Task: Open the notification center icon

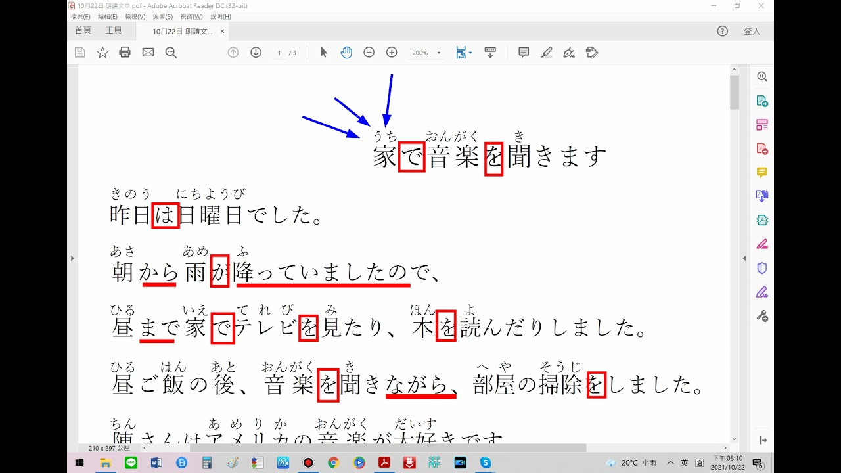Action: (758, 463)
